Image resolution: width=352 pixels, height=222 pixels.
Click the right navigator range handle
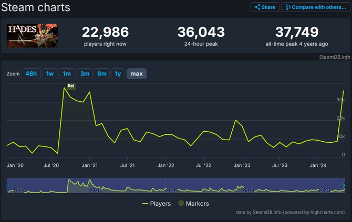[x=345, y=185]
